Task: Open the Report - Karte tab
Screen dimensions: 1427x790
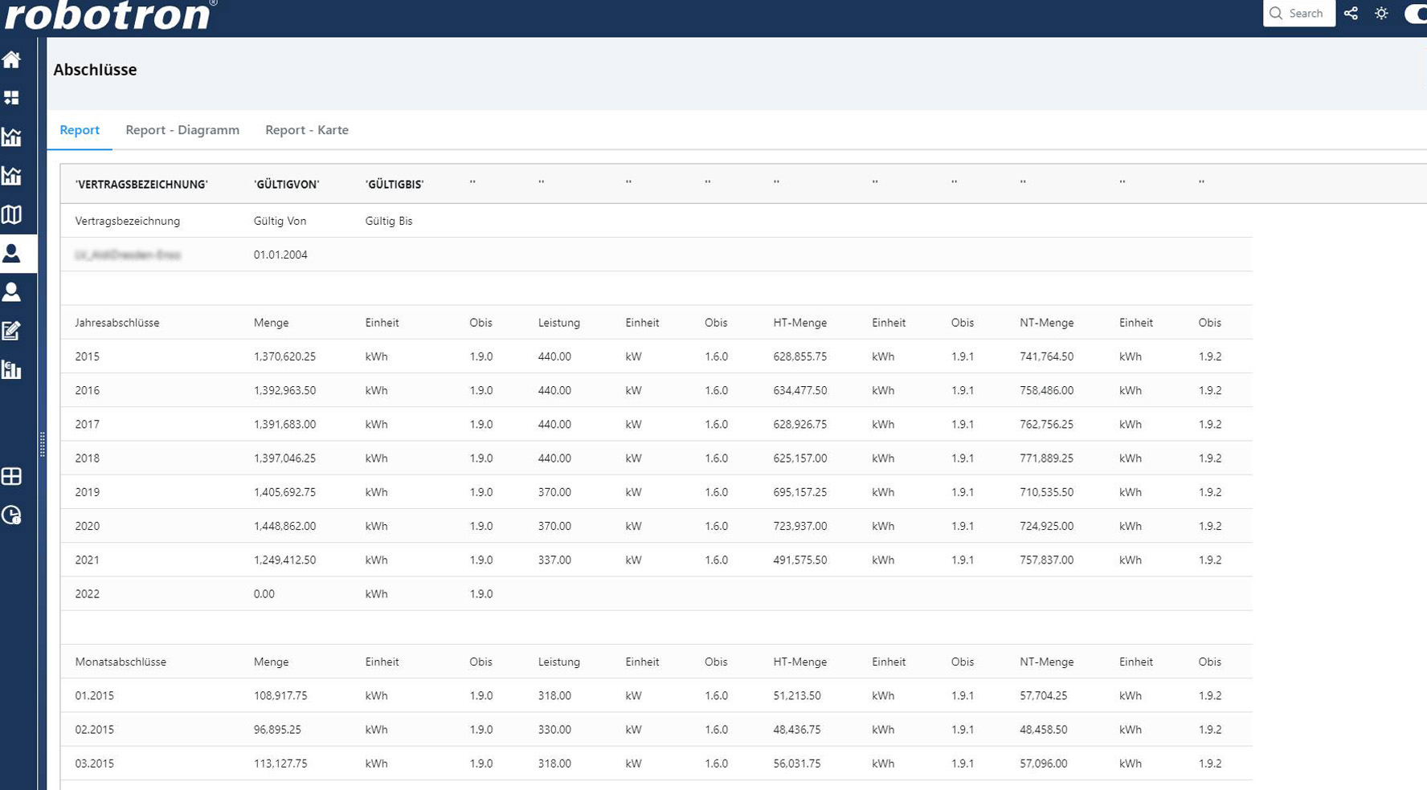Action: pyautogui.click(x=307, y=130)
